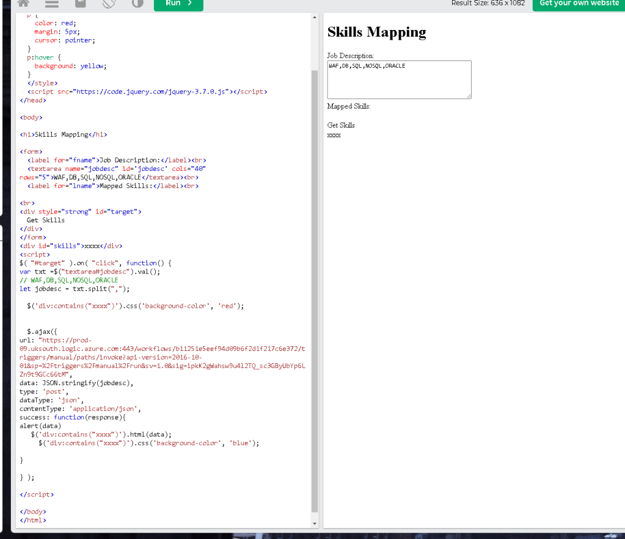Go to the home icon

(x=23, y=3)
